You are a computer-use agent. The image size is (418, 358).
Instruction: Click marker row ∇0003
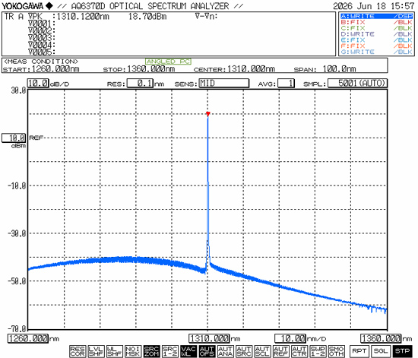[42, 37]
